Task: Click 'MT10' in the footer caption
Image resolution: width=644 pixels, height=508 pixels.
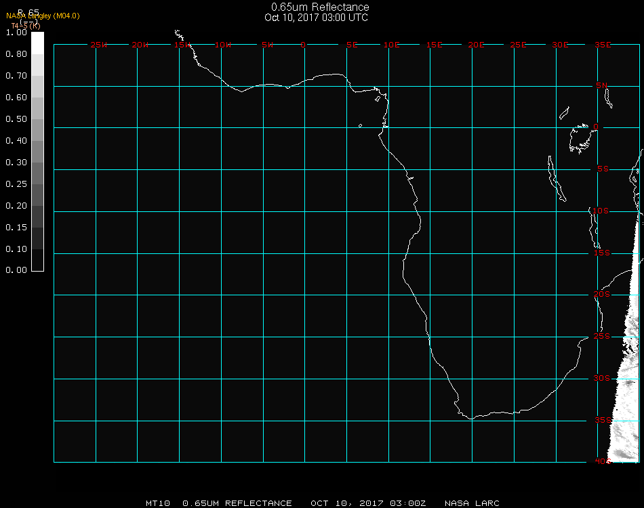Action: pyautogui.click(x=158, y=503)
